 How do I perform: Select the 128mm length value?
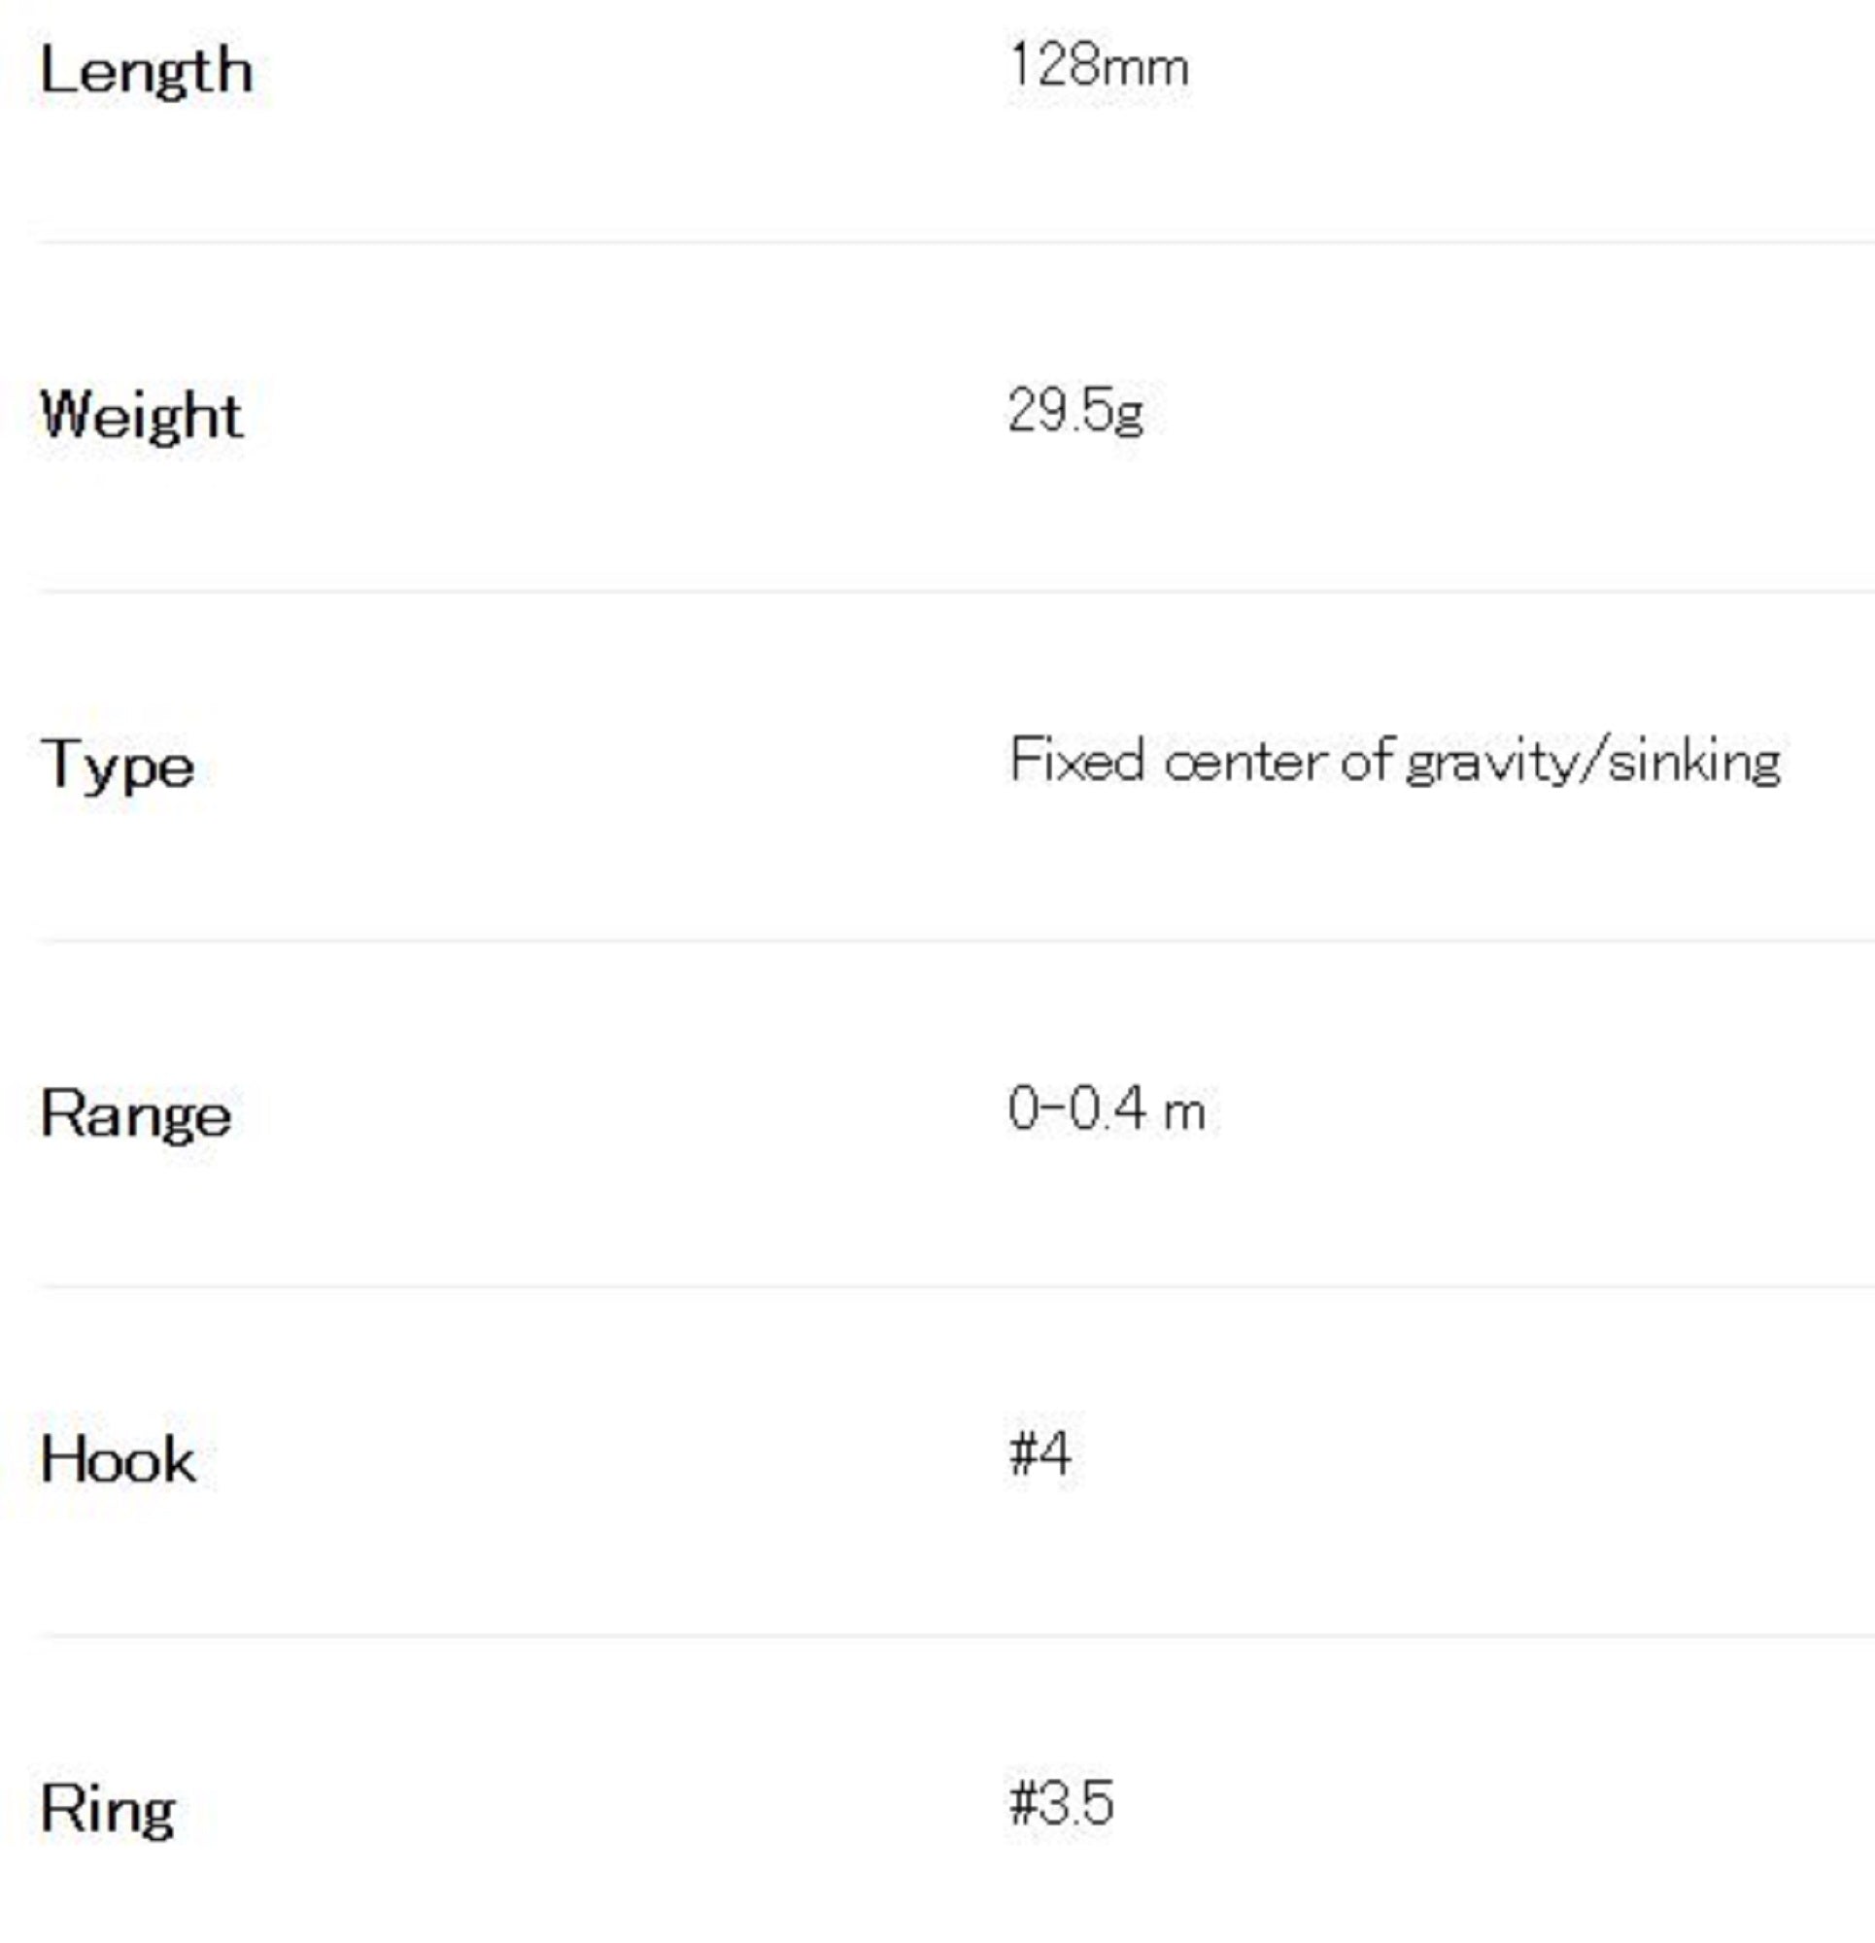[x=1098, y=66]
